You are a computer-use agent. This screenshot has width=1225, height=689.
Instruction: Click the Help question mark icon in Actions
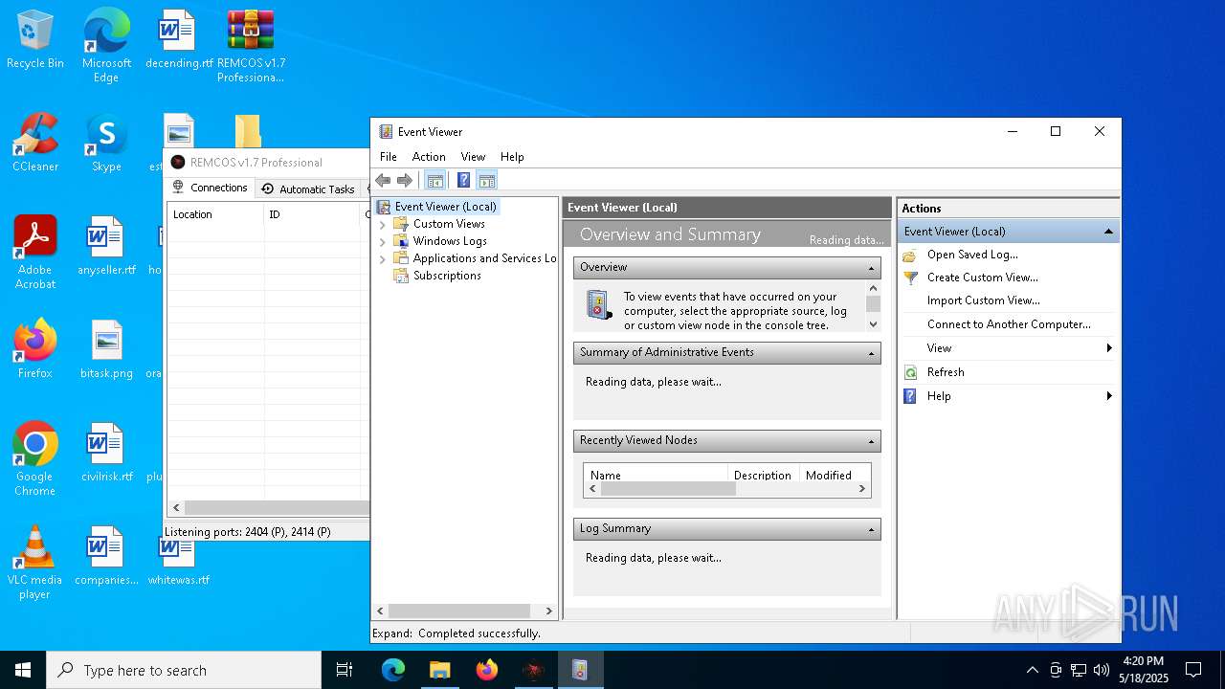tap(910, 396)
